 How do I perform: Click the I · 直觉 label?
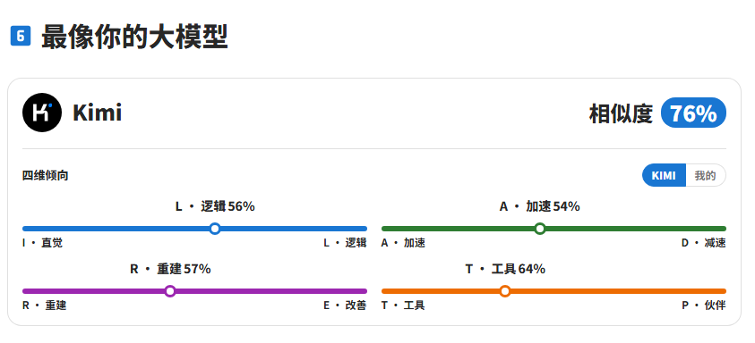click(x=42, y=243)
